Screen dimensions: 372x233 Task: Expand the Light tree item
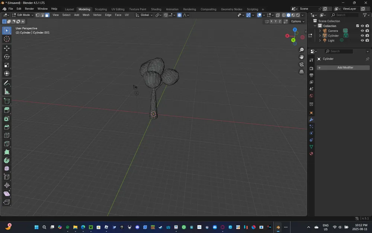point(320,40)
